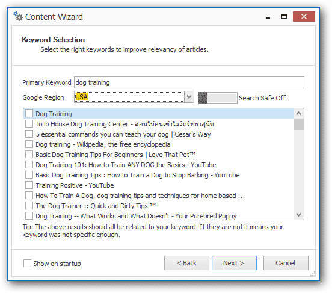Select The Dog Trainer Quick and Dirty Tips
The width and height of the screenshot is (332, 293).
click(x=96, y=206)
